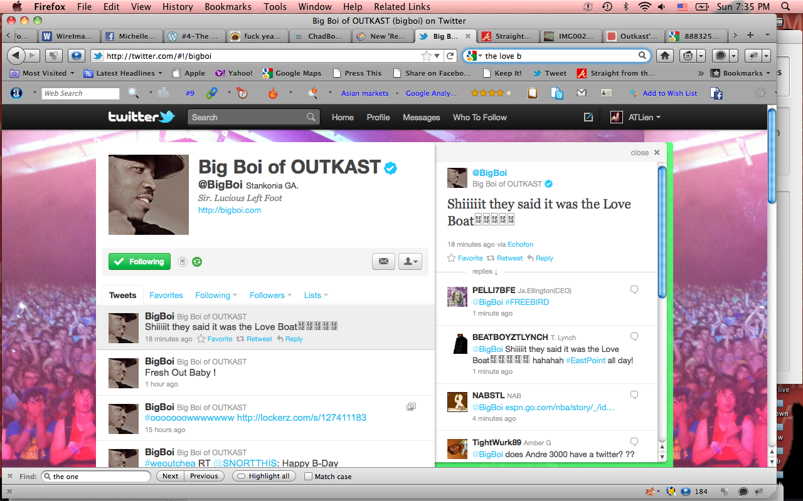
Task: Switch to the Favorites tab
Action: 166,296
